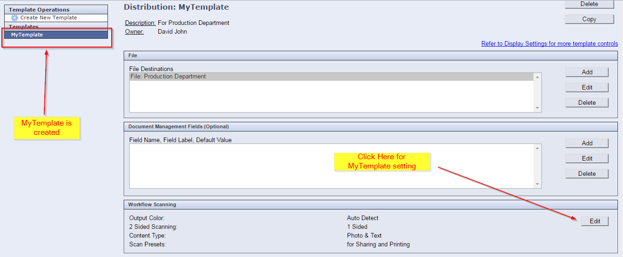
Task: Click the Create New Template star icon
Action: [x=15, y=18]
